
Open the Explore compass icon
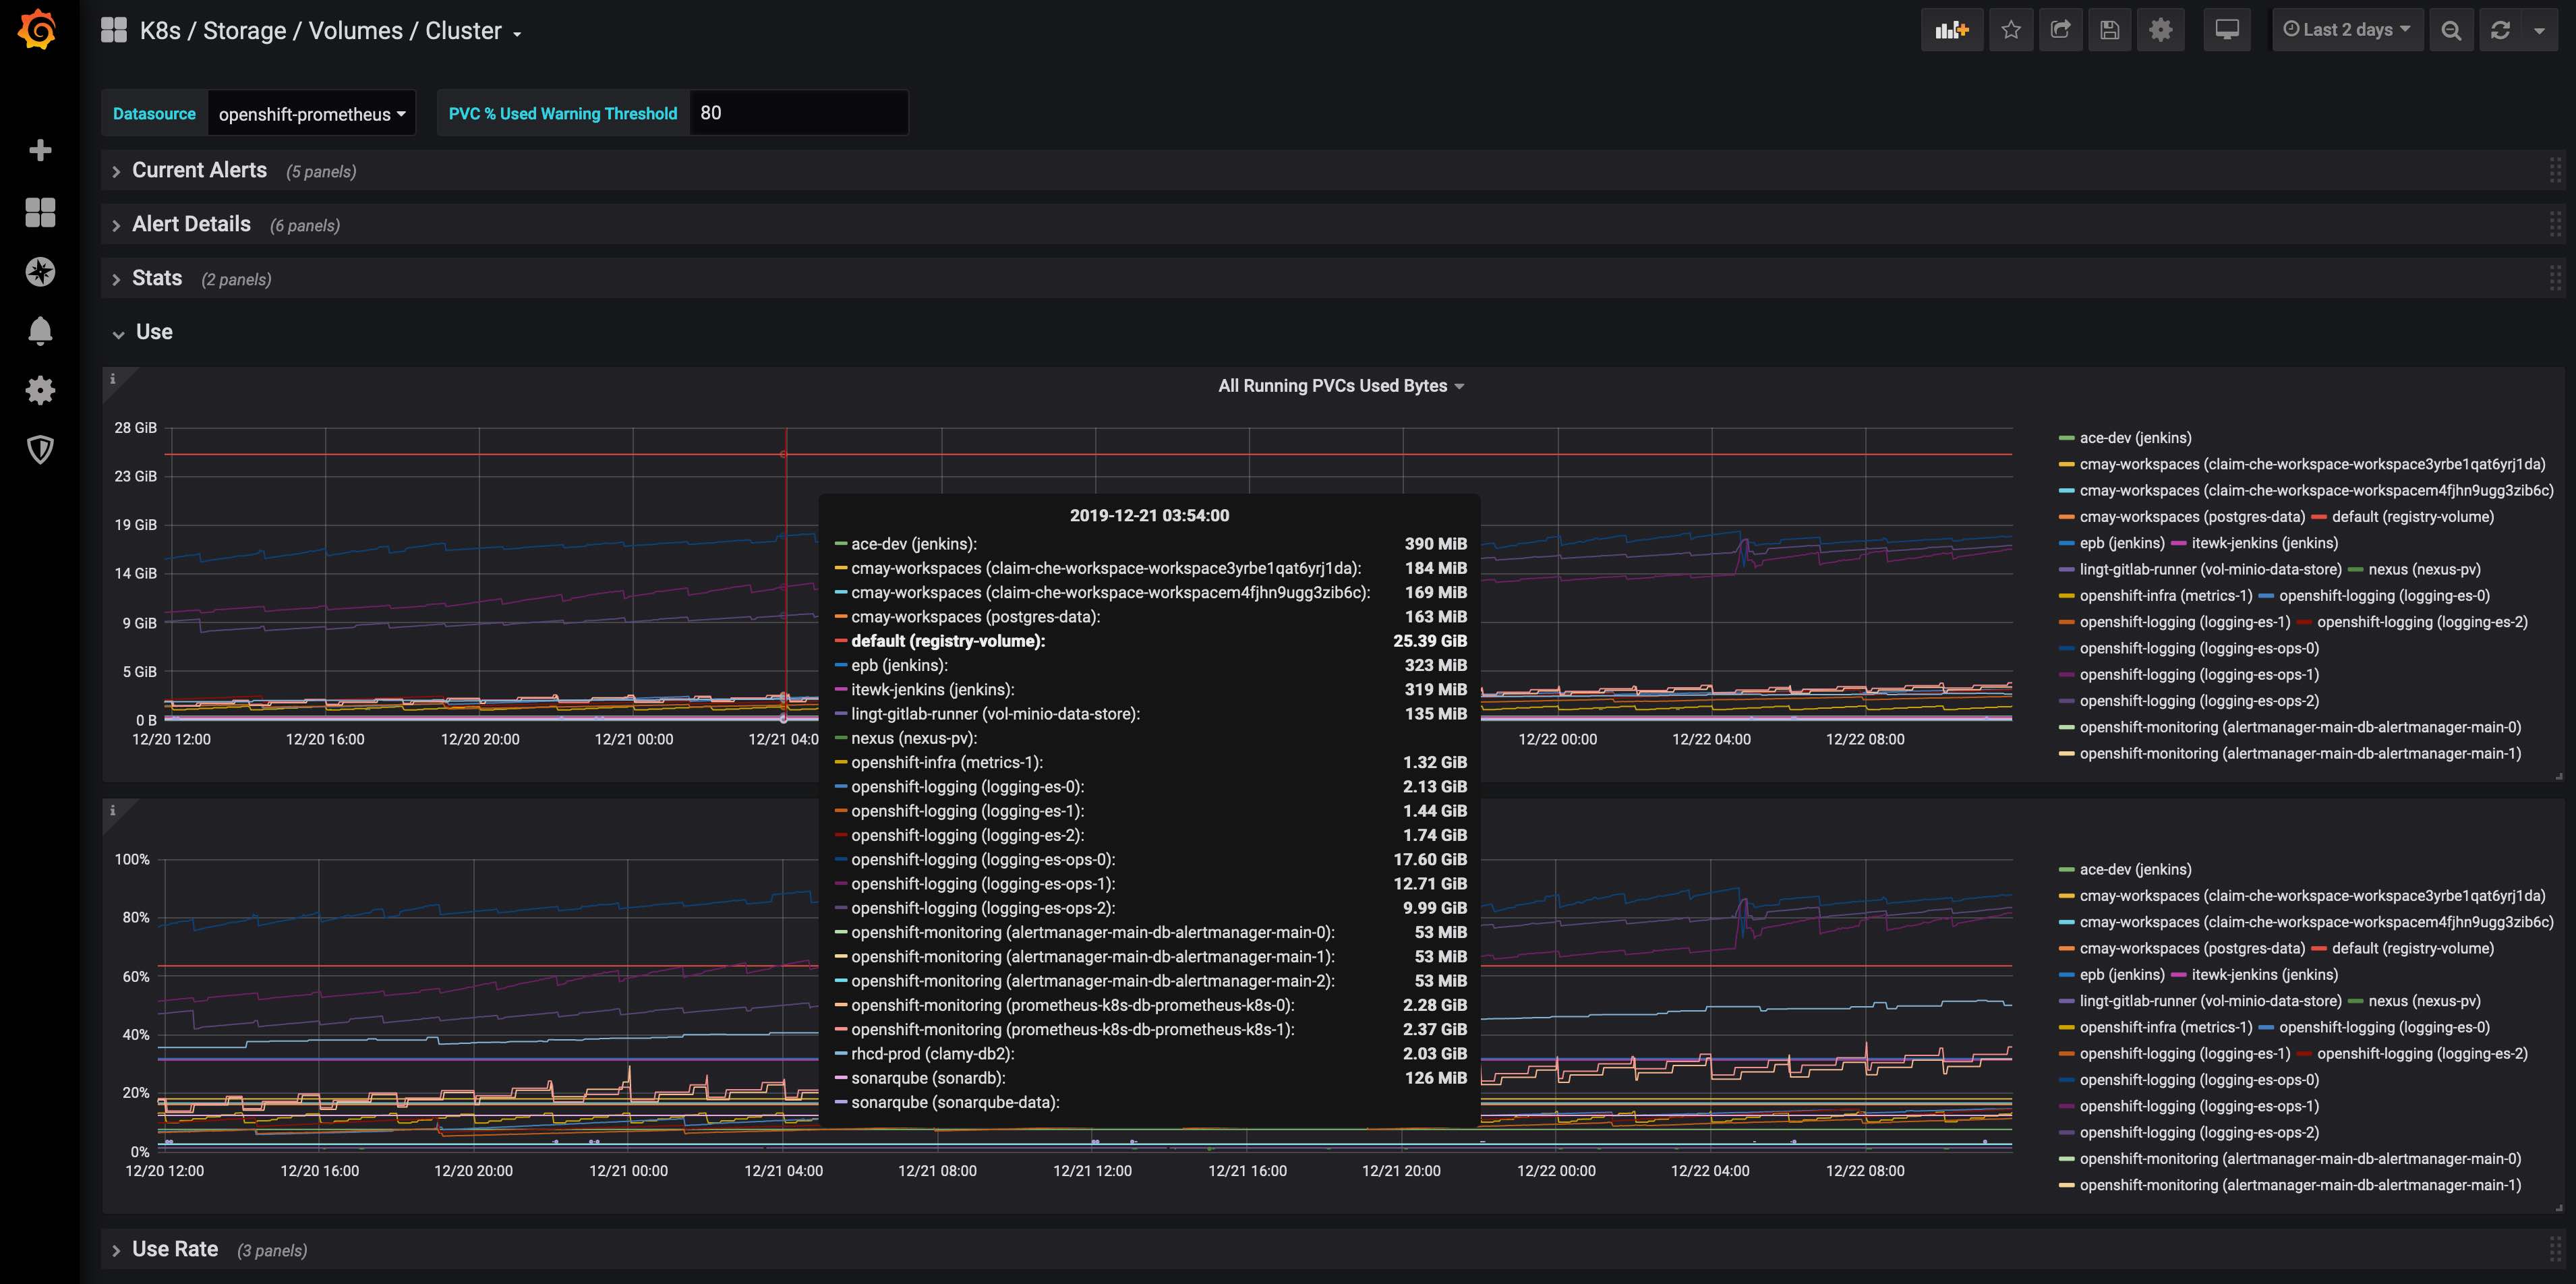click(40, 272)
